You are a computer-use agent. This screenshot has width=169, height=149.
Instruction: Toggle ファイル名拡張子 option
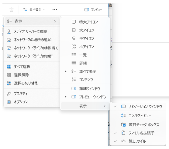[138, 133]
